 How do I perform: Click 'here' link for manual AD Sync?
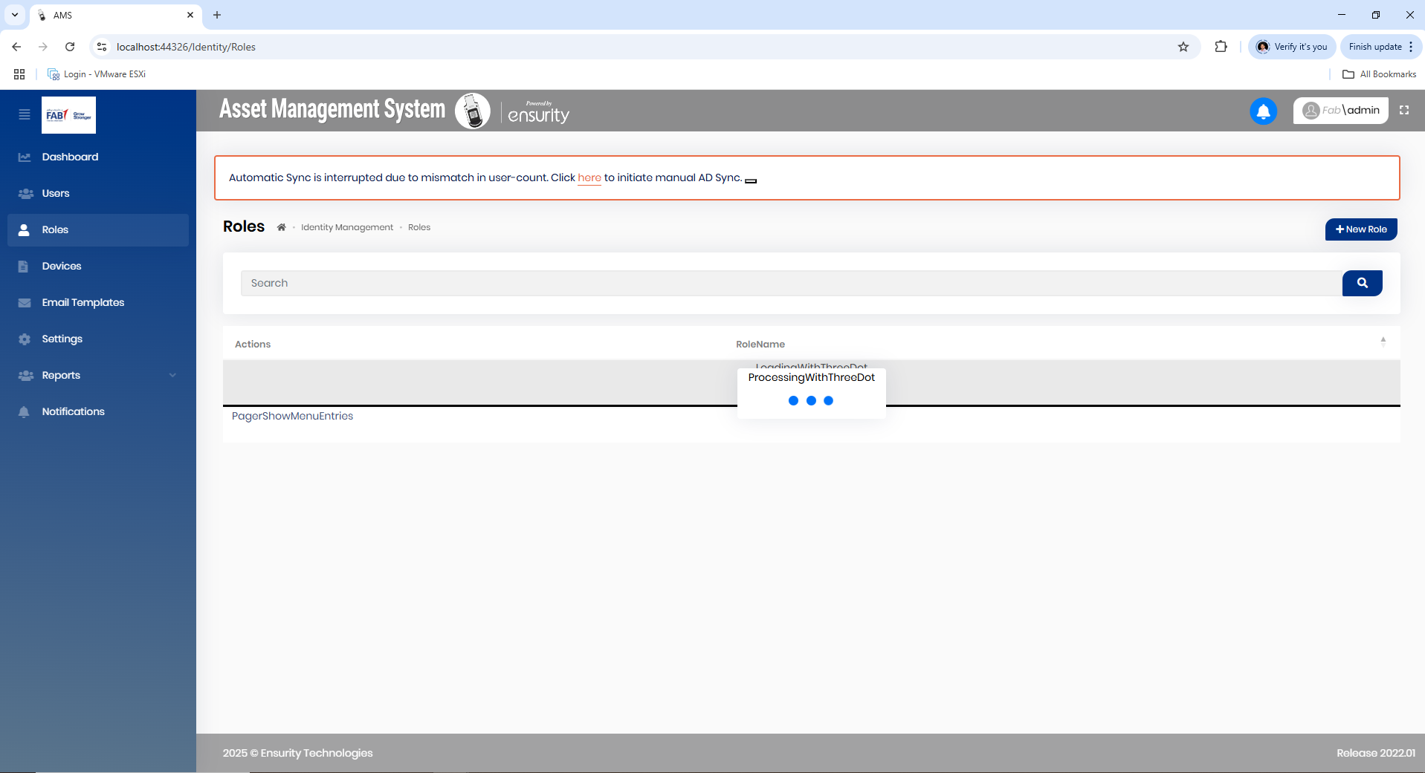click(589, 177)
